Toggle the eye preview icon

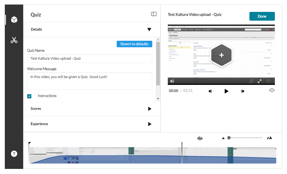pos(272,90)
